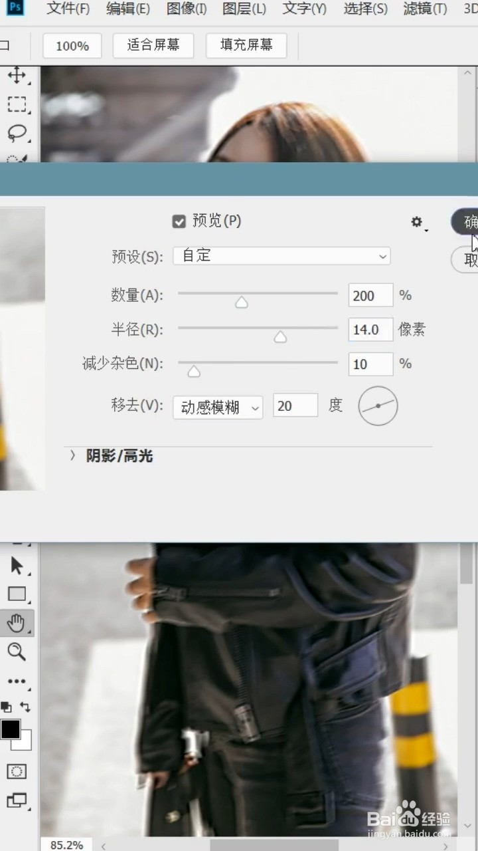The height and width of the screenshot is (851, 478).
Task: Open the 文件(F) menu
Action: pos(68,9)
